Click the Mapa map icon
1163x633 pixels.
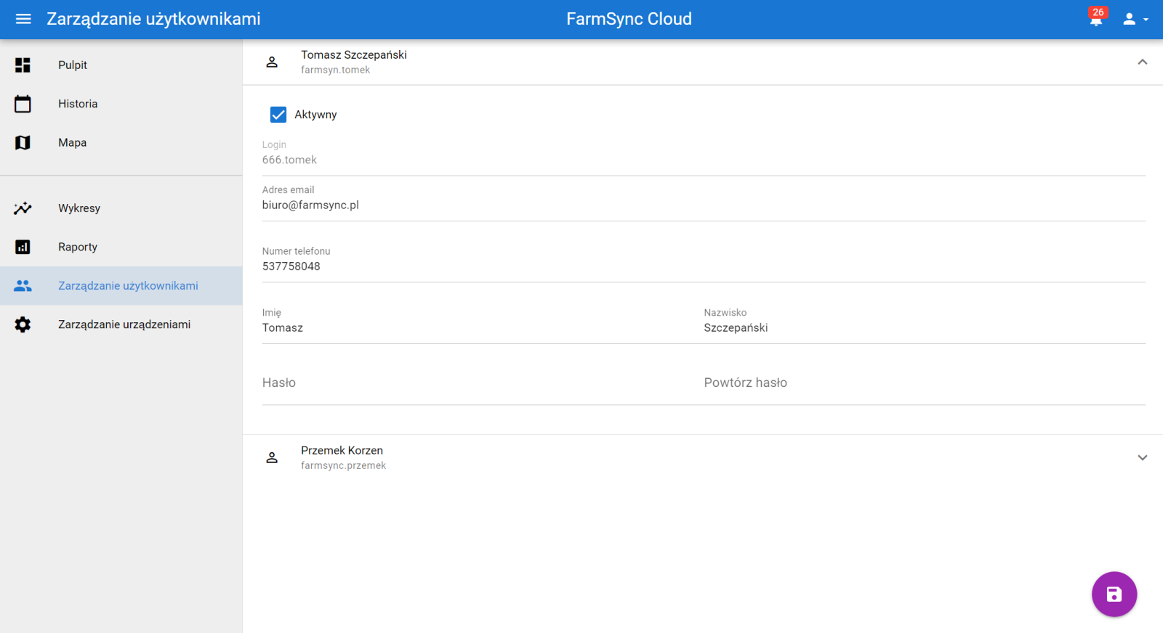pos(23,143)
